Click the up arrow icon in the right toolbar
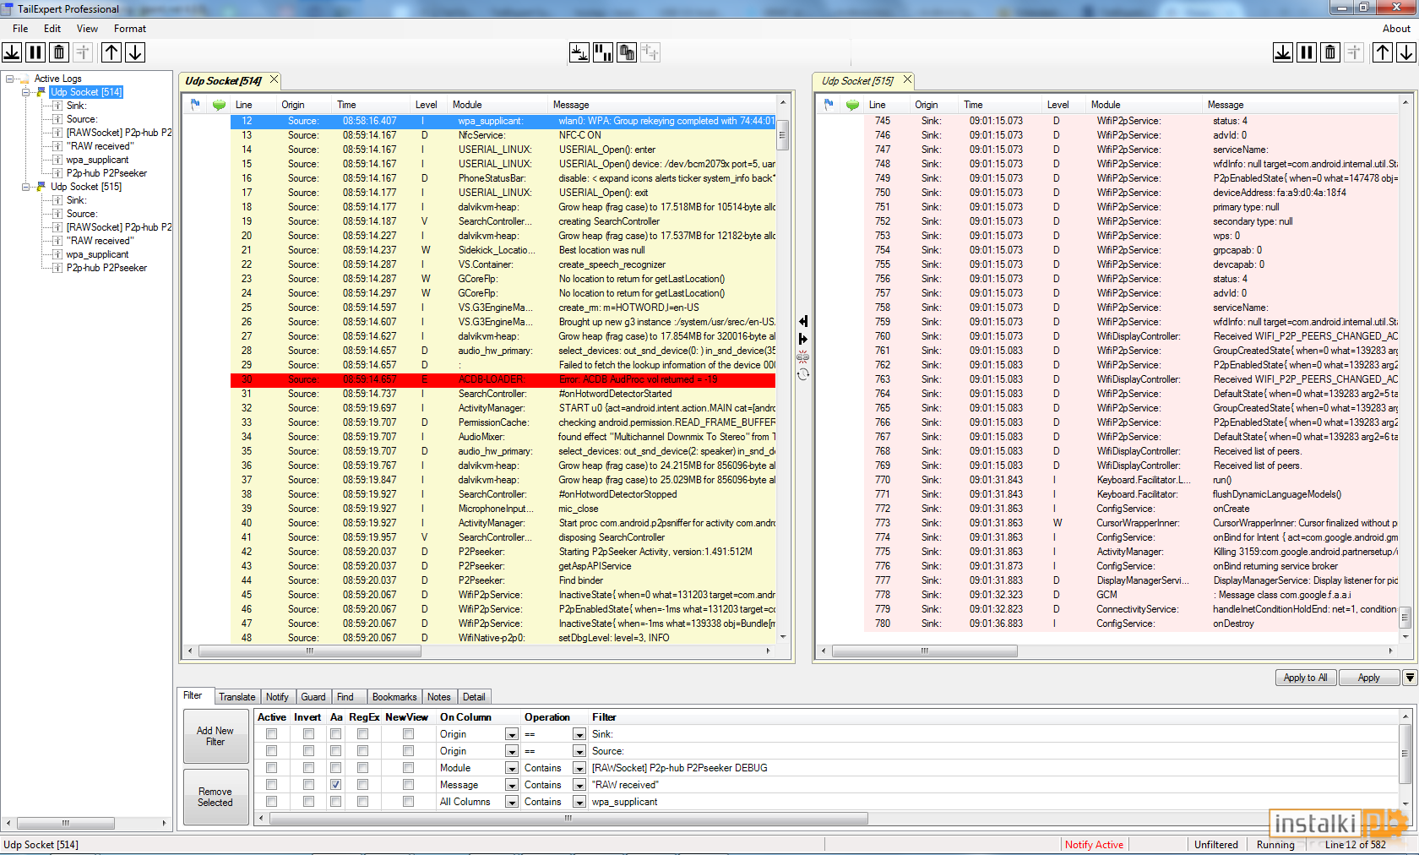This screenshot has width=1419, height=855. tap(1383, 52)
